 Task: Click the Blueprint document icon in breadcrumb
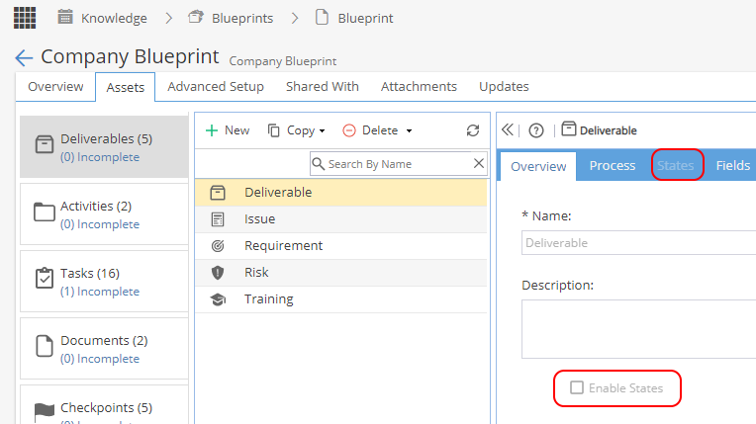(322, 18)
